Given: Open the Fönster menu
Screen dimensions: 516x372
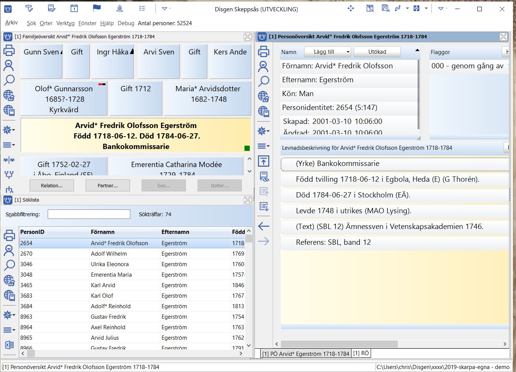Looking at the screenshot, I should coord(88,23).
